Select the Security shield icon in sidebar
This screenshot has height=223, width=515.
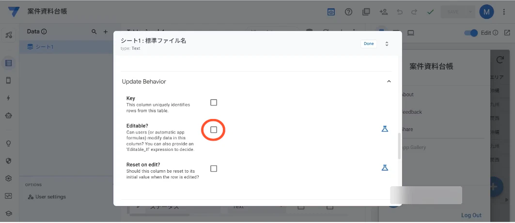[9, 161]
